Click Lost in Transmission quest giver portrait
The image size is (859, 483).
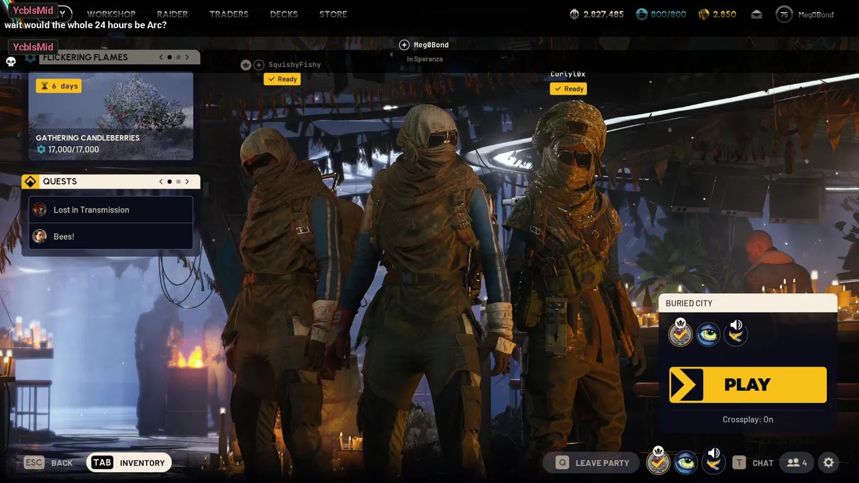40,209
